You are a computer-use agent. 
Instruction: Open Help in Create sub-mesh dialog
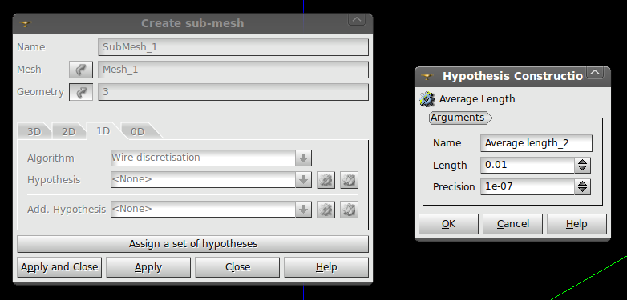click(326, 267)
